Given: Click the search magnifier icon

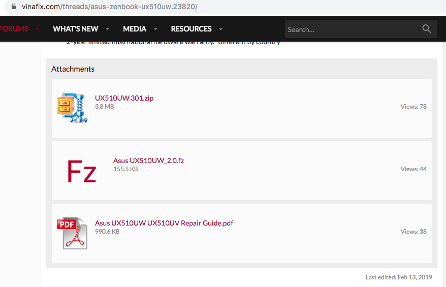Looking at the screenshot, I should pos(426,29).
